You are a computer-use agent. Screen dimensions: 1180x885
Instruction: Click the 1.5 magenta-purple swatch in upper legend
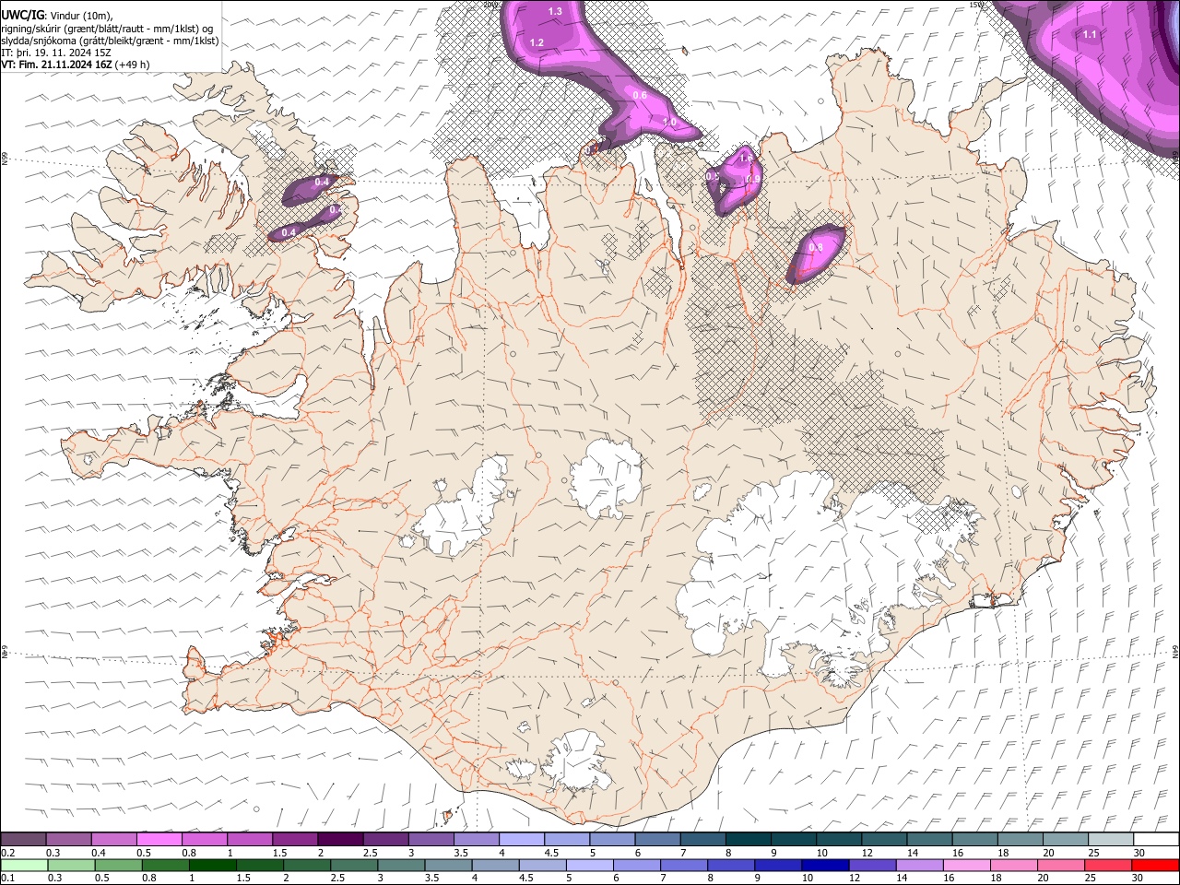tap(294, 839)
